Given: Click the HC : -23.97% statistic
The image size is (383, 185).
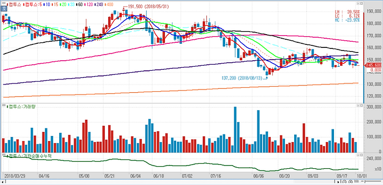Looking at the screenshot, I should pyautogui.click(x=347, y=20).
